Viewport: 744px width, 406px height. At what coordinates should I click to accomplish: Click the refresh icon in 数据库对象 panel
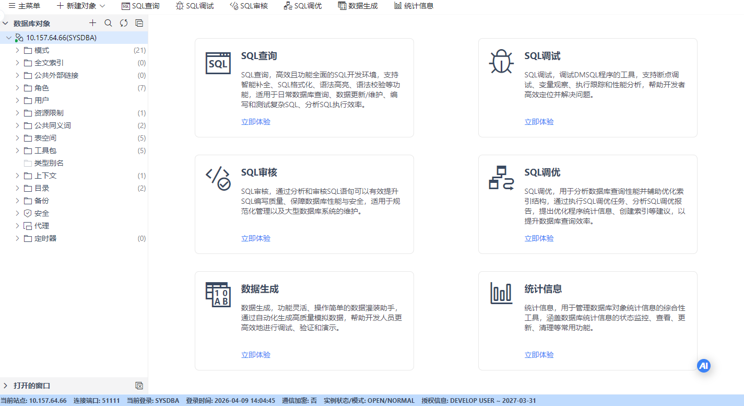pyautogui.click(x=124, y=23)
